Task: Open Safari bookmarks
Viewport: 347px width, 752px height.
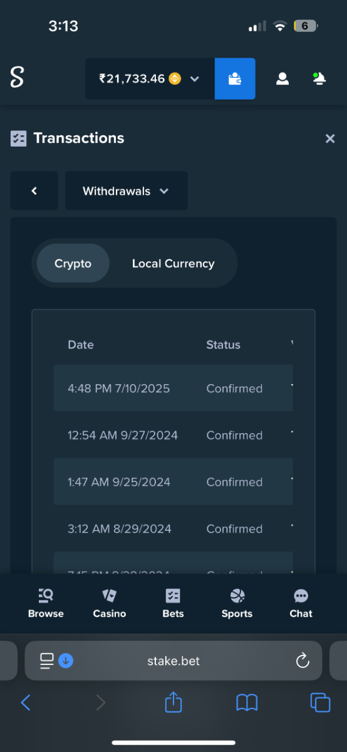Action: tap(247, 702)
